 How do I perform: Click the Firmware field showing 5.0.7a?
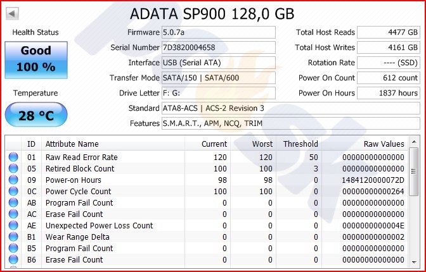pyautogui.click(x=219, y=32)
